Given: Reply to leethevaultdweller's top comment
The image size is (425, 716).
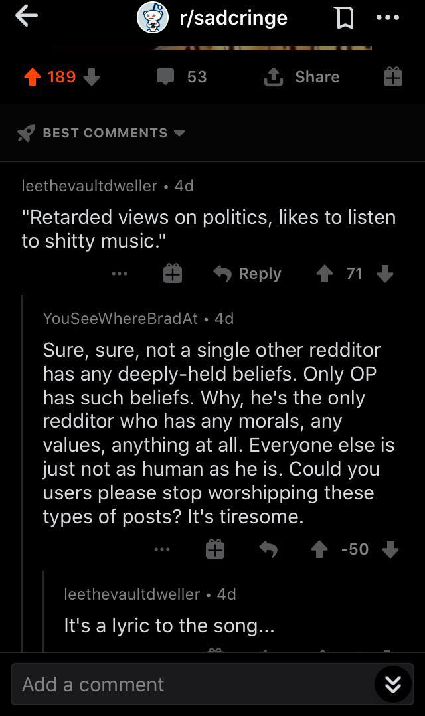Looking at the screenshot, I should (247, 274).
